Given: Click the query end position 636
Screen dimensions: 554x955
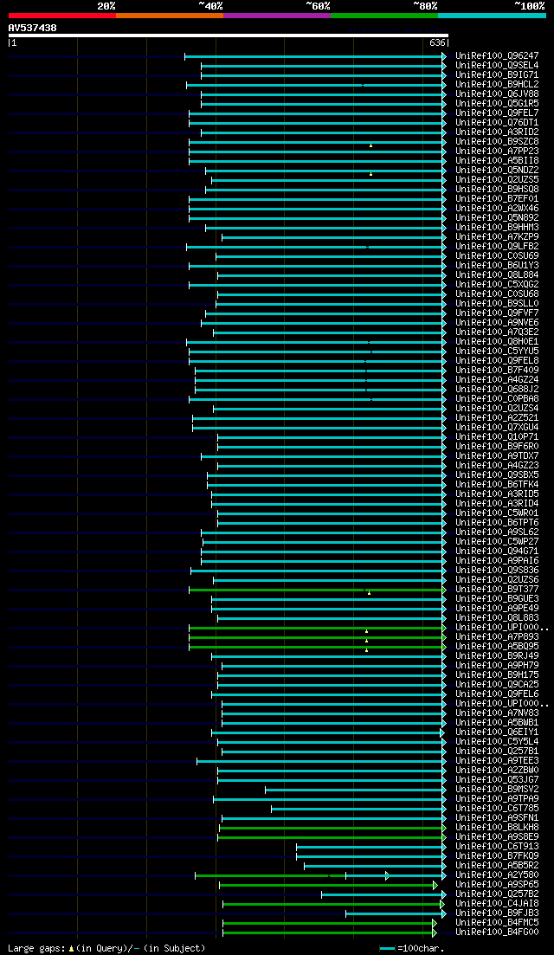Looking at the screenshot, I should pos(437,43).
